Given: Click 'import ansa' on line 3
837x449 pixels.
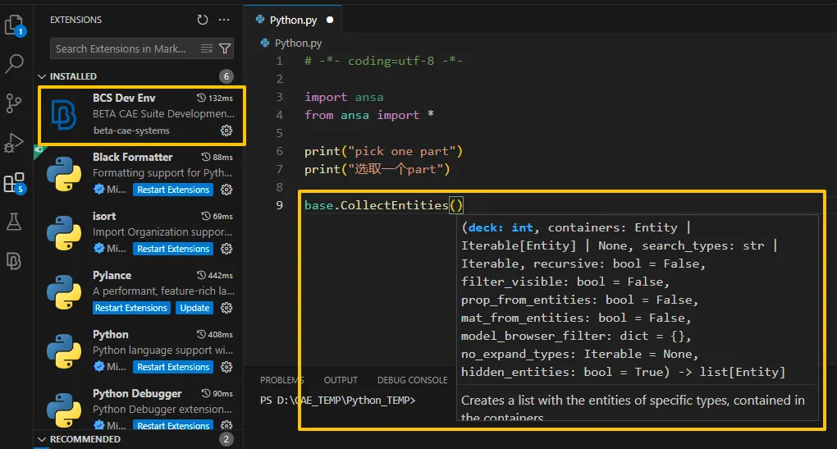Looking at the screenshot, I should pyautogui.click(x=344, y=97).
